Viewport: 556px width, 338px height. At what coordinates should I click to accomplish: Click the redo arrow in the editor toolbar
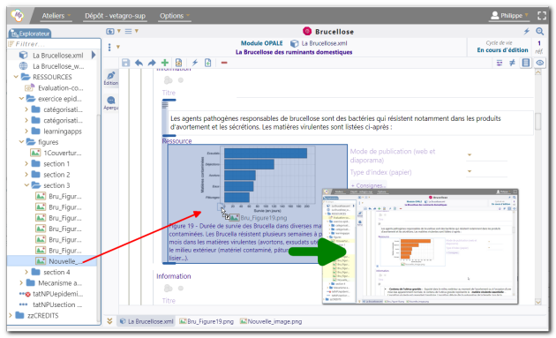coord(152,63)
